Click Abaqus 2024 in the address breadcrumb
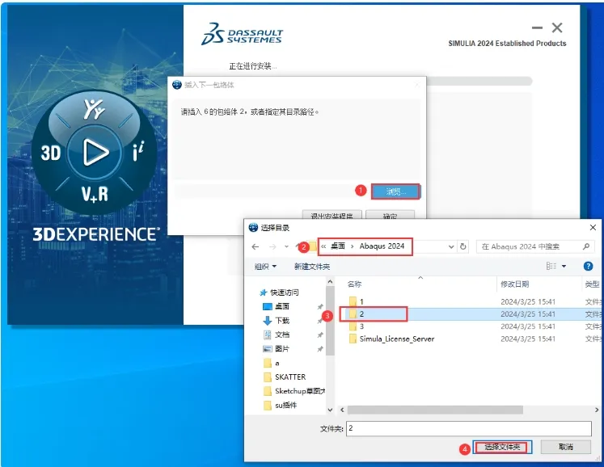The width and height of the screenshot is (604, 467). pos(382,246)
